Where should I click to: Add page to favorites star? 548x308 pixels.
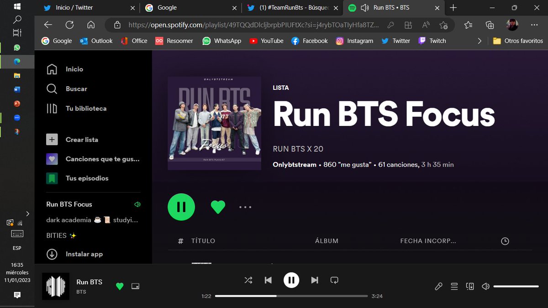pos(443,25)
